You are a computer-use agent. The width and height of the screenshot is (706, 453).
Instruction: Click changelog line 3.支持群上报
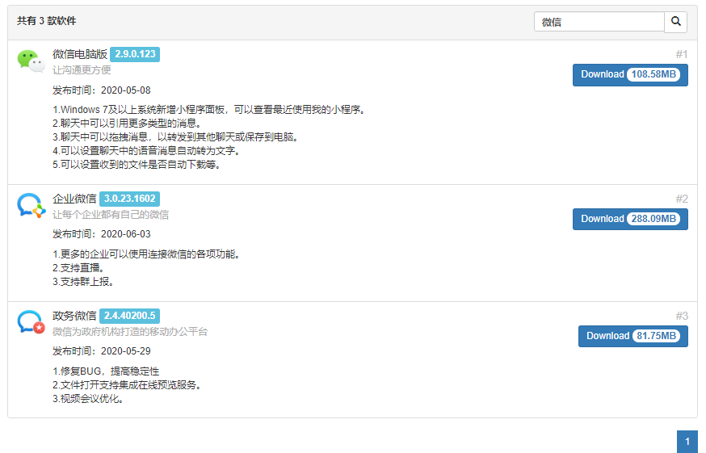tap(83, 282)
